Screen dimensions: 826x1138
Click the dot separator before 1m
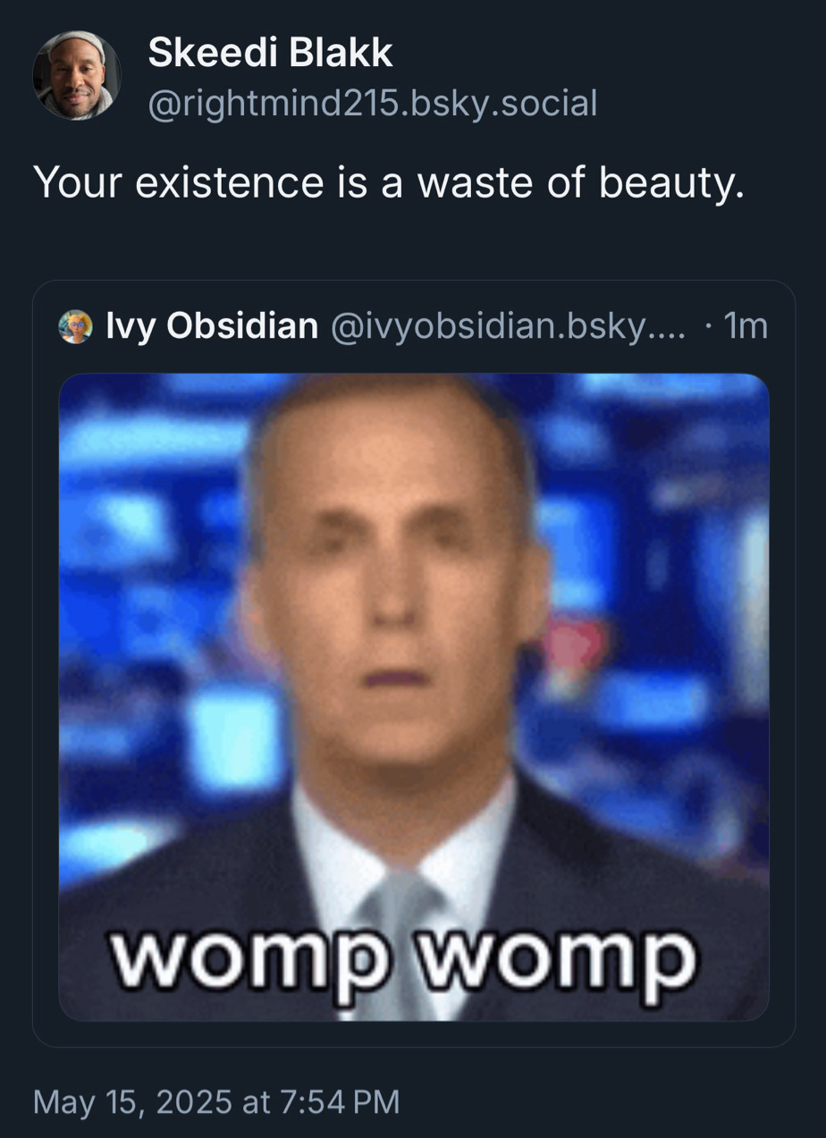(708, 328)
